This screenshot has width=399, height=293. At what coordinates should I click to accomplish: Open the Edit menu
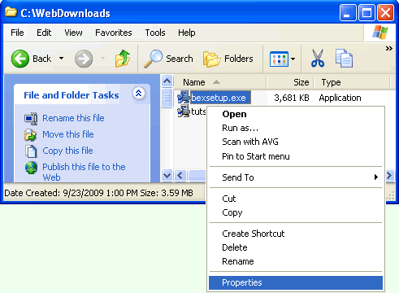click(44, 33)
